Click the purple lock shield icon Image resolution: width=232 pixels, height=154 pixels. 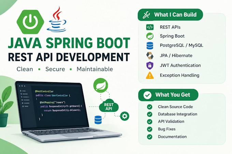pyautogui.click(x=150, y=65)
